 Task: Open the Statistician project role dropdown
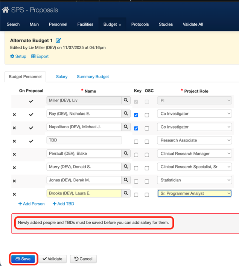coord(194,180)
